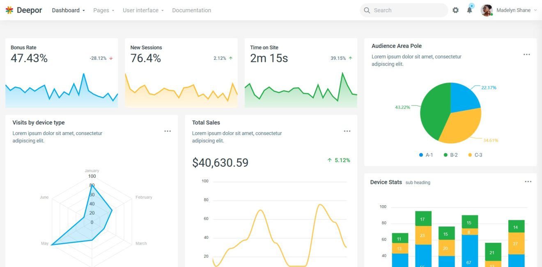This screenshot has height=267, width=542.
Task: Open the settings gear icon
Action: [x=455, y=10]
